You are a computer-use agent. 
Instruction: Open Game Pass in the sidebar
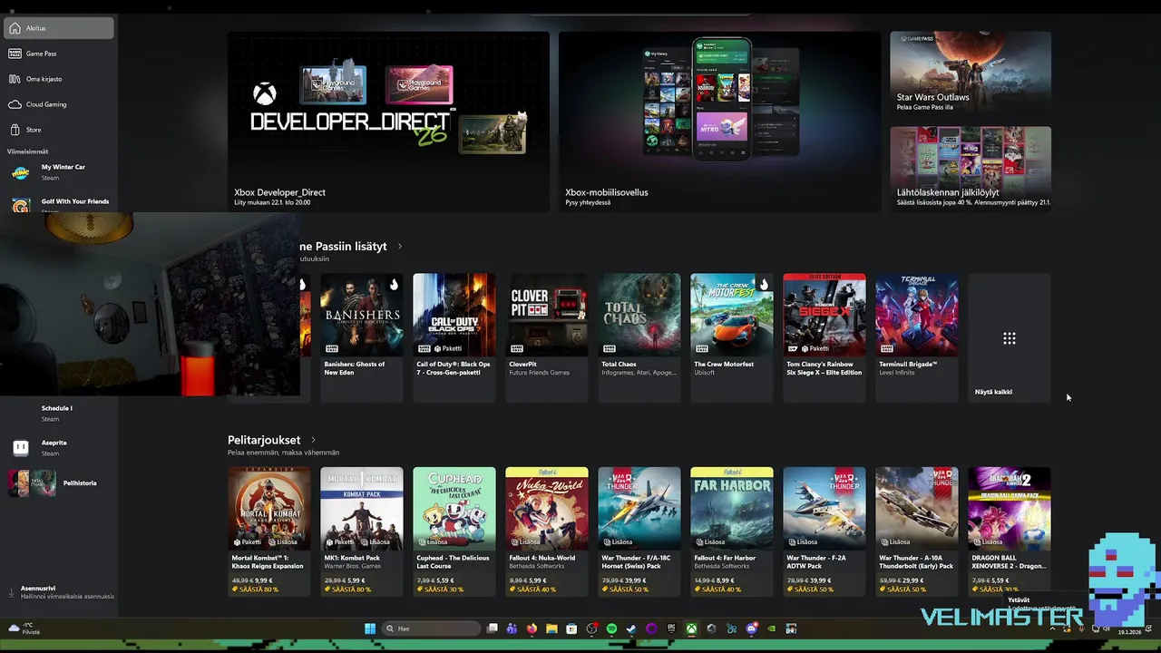click(59, 54)
